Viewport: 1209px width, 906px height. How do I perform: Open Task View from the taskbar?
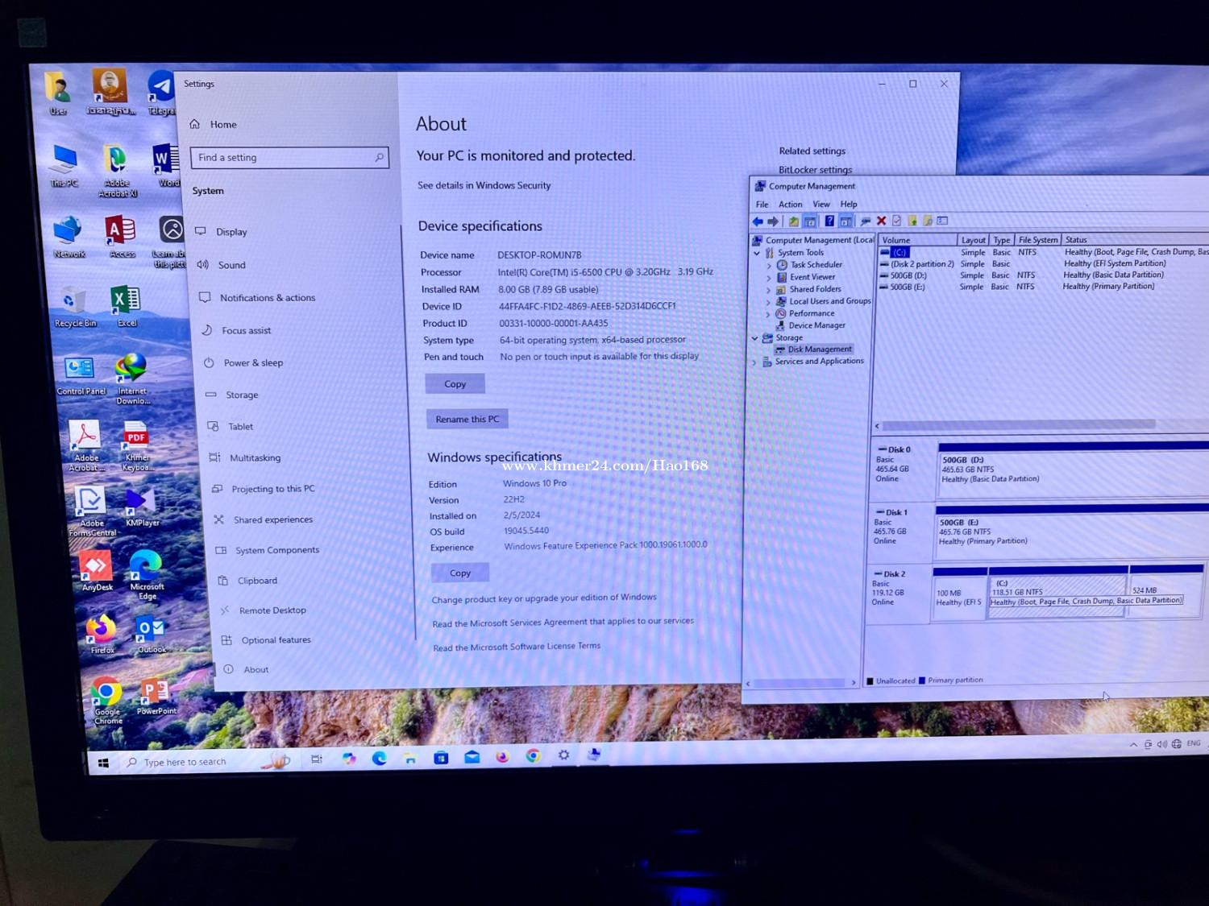[317, 759]
